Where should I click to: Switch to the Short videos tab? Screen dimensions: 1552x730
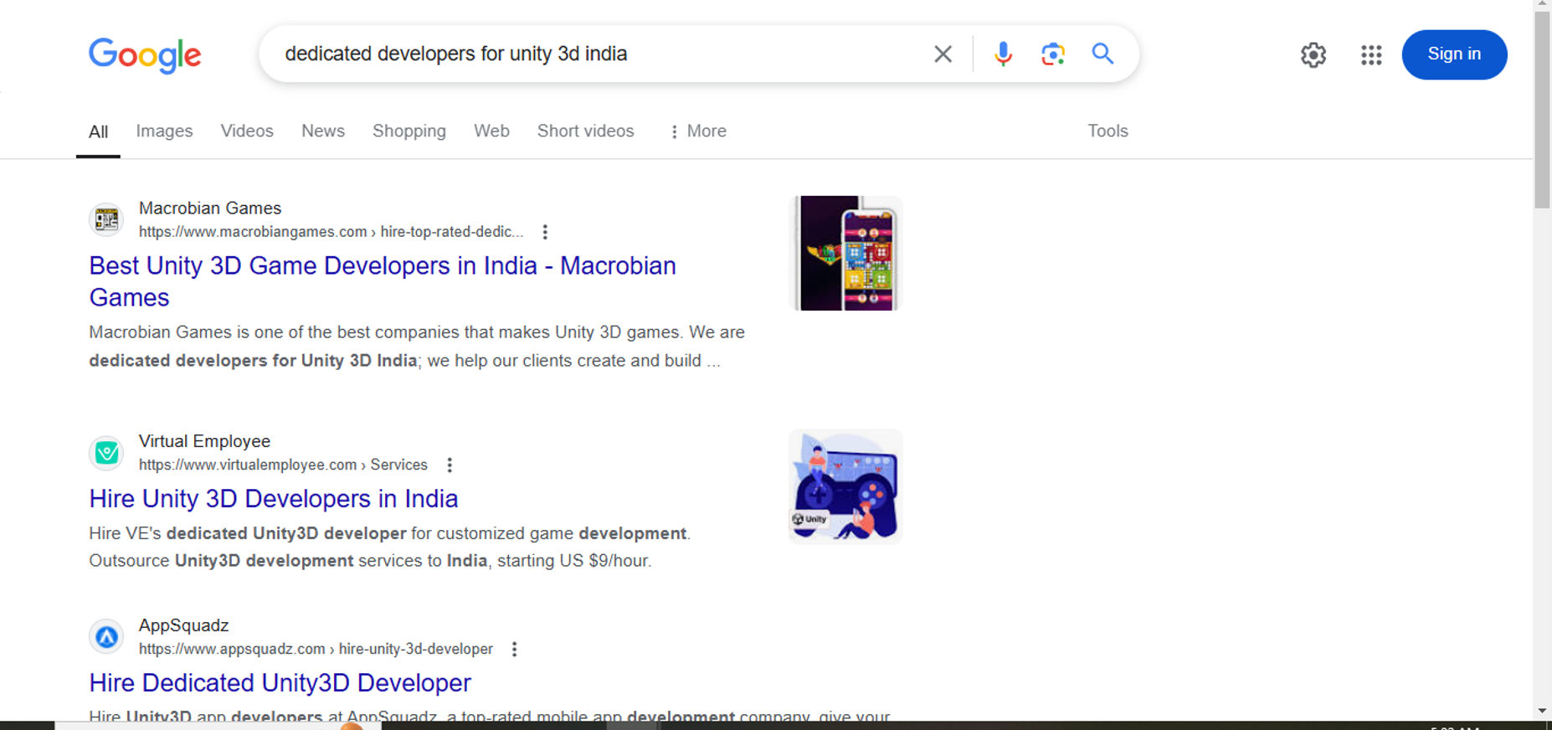click(586, 131)
